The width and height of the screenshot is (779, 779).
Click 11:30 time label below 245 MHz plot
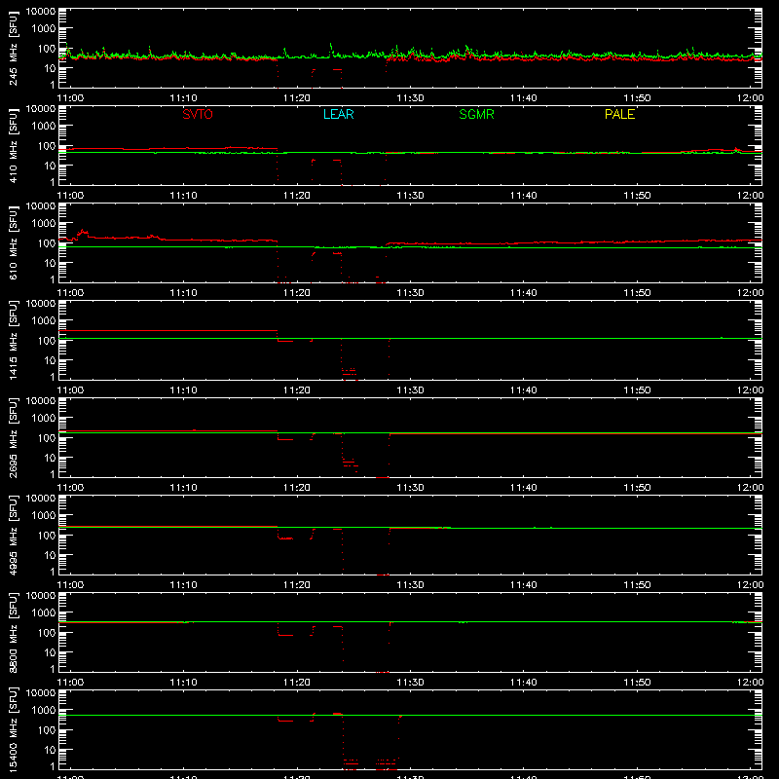coord(410,98)
